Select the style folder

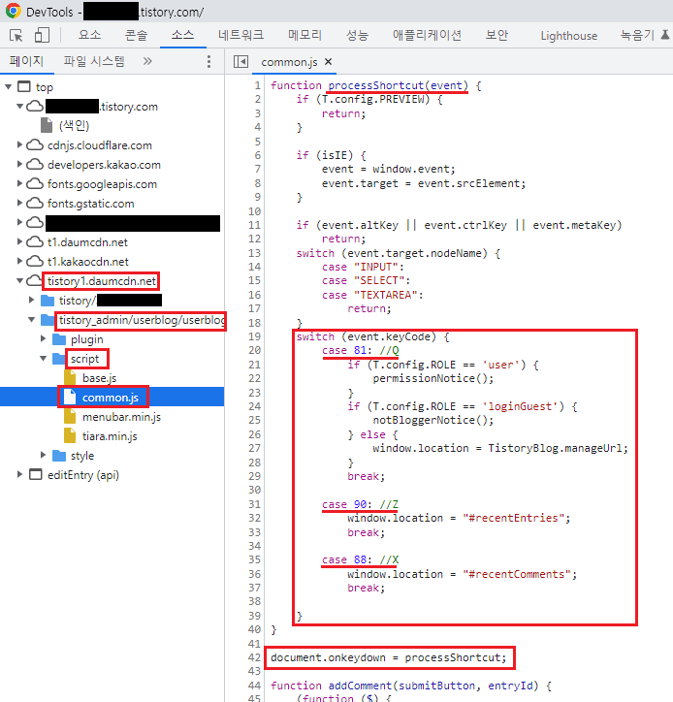tap(82, 456)
